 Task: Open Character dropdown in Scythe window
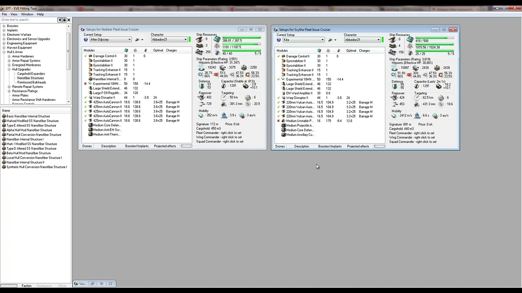pyautogui.click(x=363, y=40)
